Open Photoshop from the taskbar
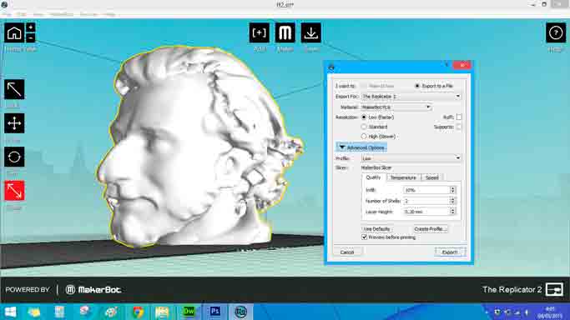 click(x=214, y=312)
